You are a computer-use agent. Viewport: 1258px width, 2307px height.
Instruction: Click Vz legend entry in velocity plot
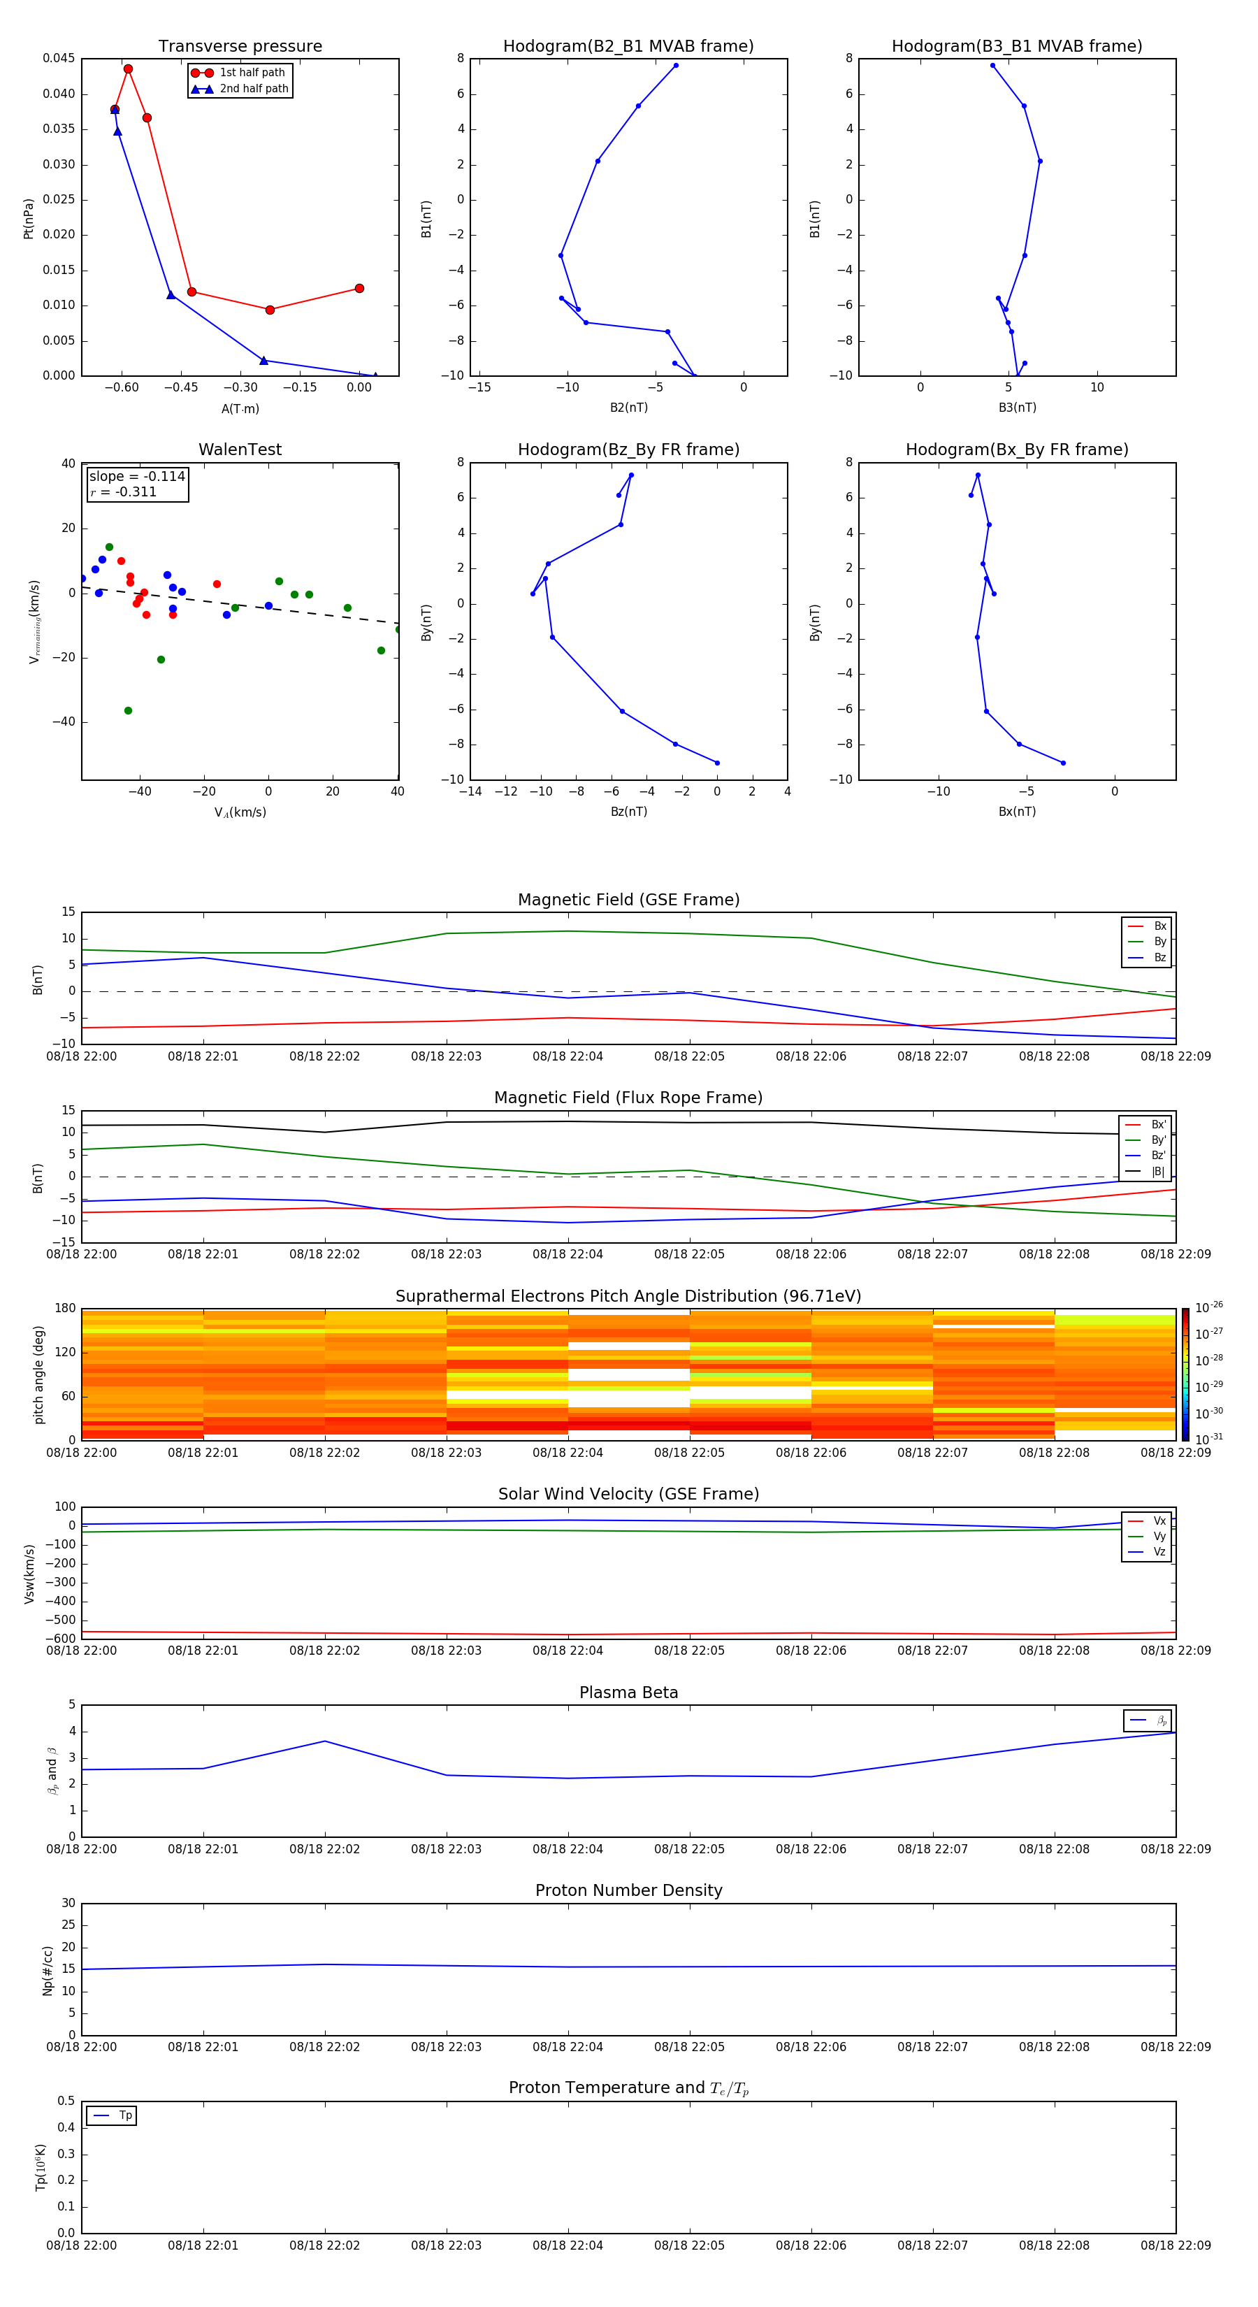[1147, 1552]
